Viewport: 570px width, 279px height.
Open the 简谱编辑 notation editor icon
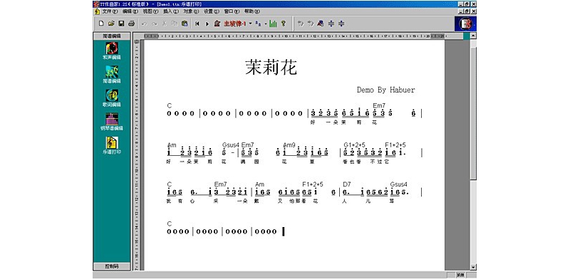(112, 74)
